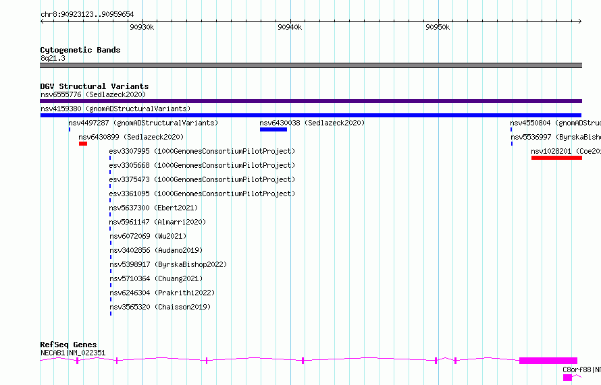601x385 pixels.
Task: Open the nsv1028201 label
Action: click(x=566, y=151)
